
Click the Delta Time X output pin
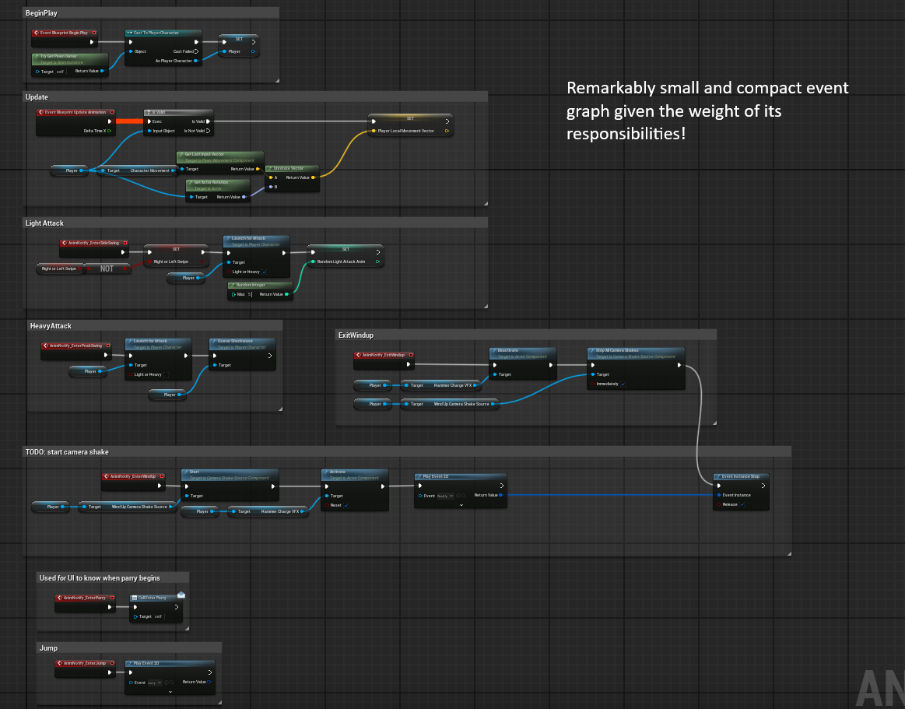point(110,131)
